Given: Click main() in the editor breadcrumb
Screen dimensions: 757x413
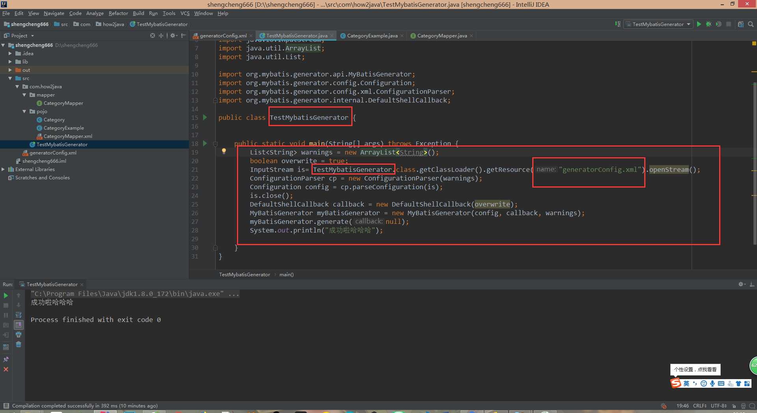Looking at the screenshot, I should coord(287,274).
